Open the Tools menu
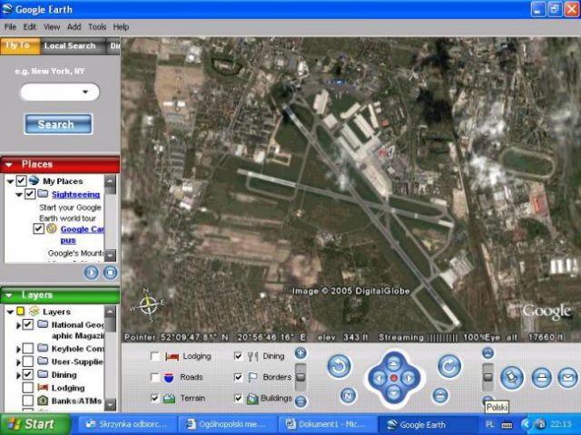This screenshot has height=435, width=581. point(97,26)
